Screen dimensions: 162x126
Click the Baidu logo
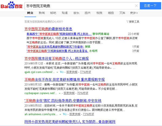click(x=12, y=5)
